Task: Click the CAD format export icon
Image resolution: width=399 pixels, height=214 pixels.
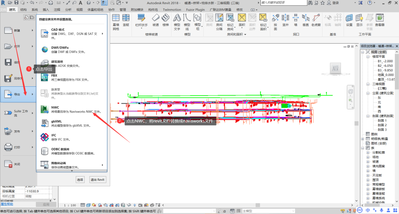Action: tap(45, 34)
